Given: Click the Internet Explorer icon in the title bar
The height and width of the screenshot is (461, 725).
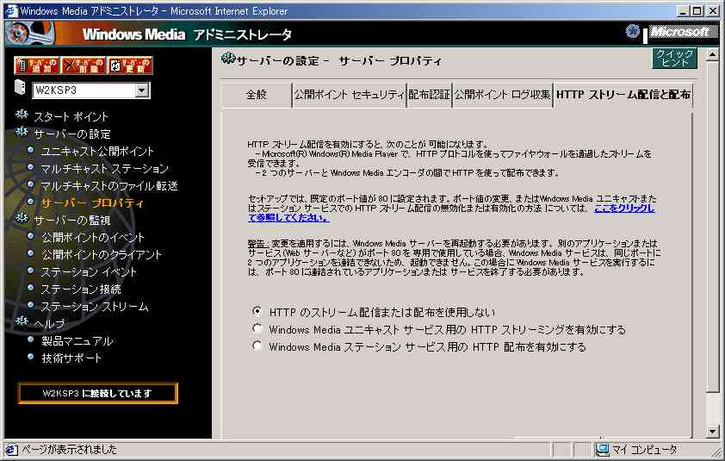Looking at the screenshot, I should [x=11, y=10].
